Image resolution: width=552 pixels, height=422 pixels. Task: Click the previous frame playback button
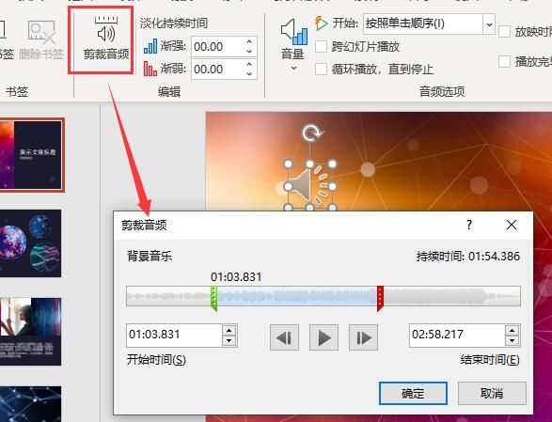click(284, 337)
